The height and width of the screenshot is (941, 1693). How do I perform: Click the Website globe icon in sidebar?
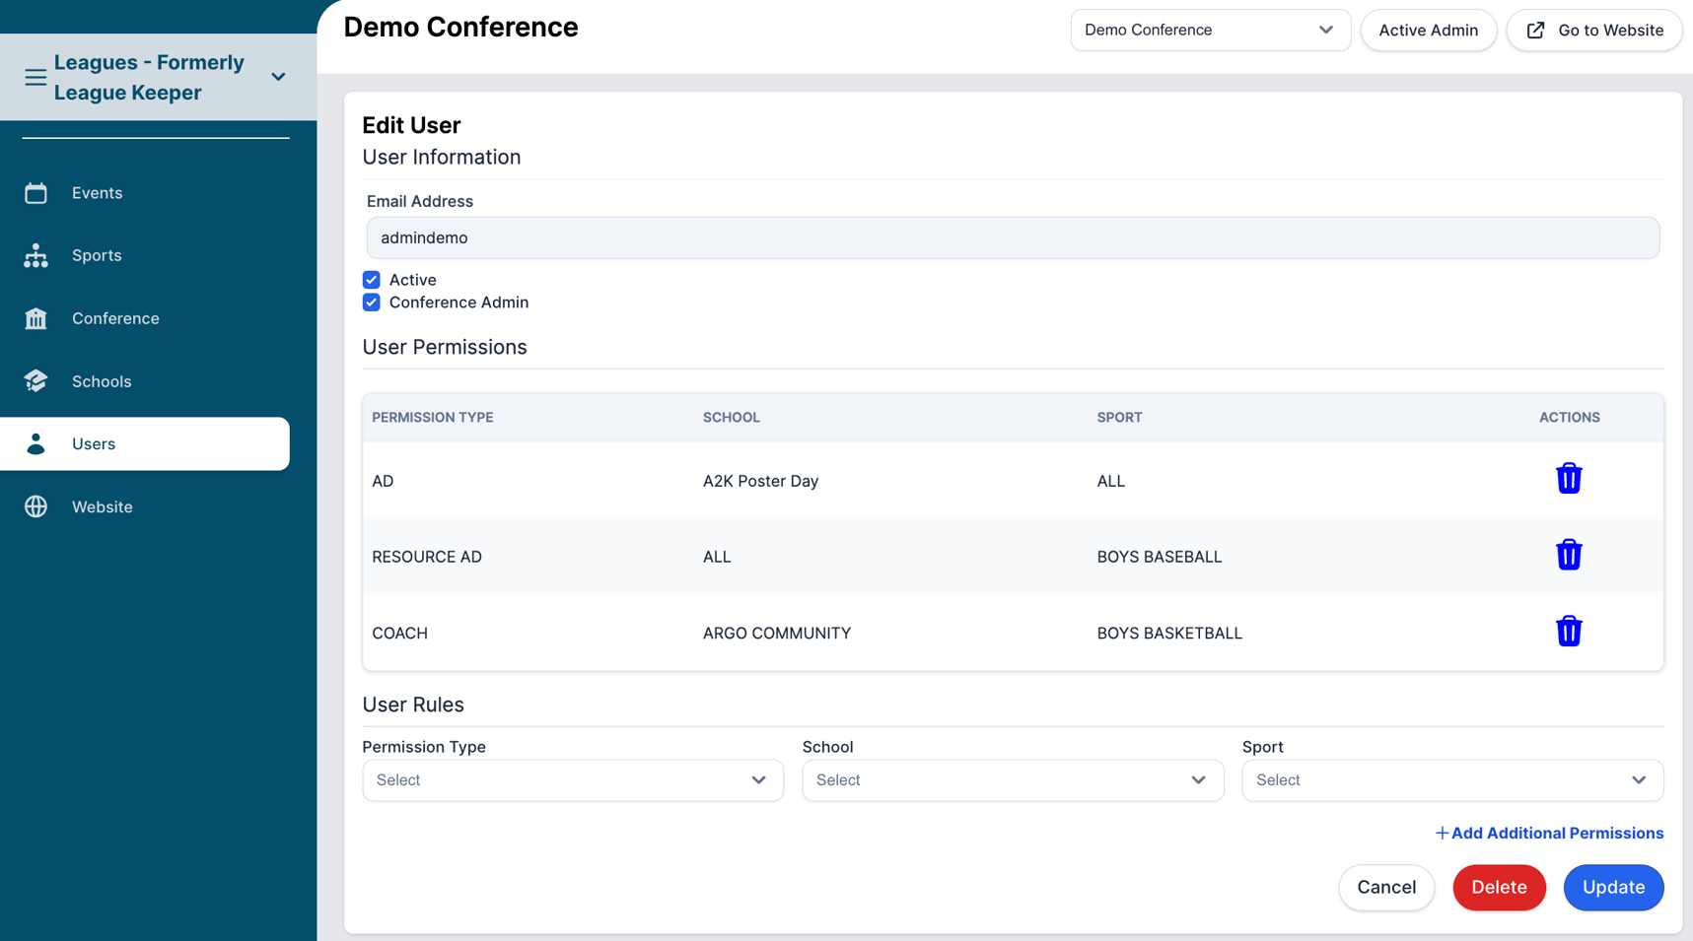[x=35, y=506]
